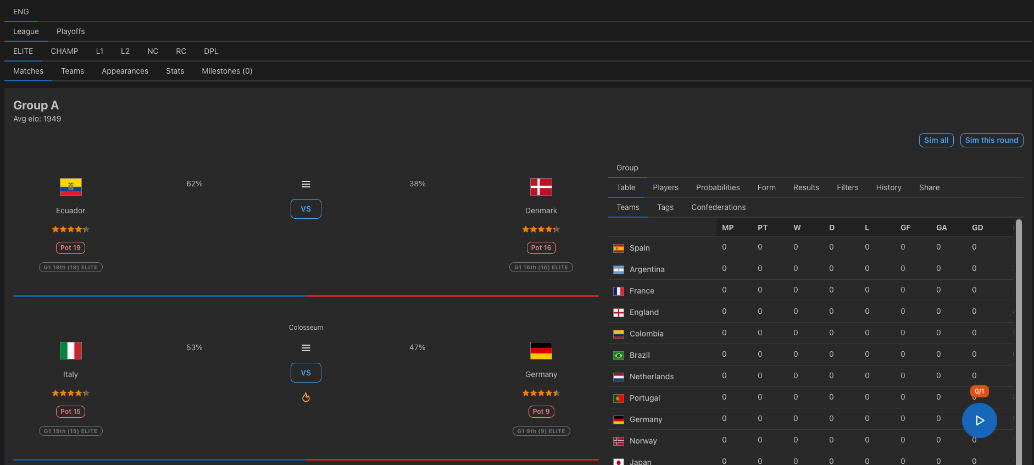This screenshot has height=465, width=1034.
Task: Sort table by the GD column header
Action: [x=977, y=228]
